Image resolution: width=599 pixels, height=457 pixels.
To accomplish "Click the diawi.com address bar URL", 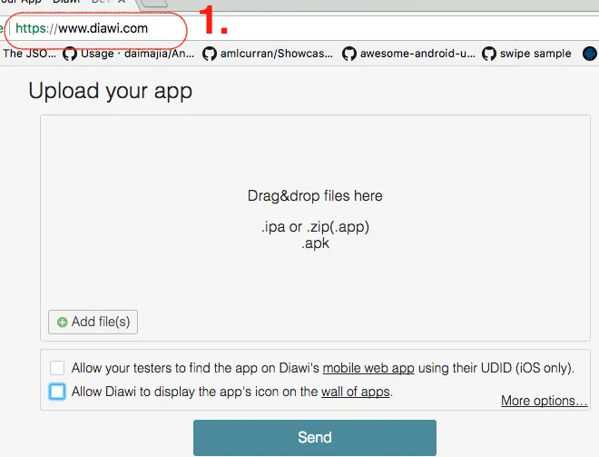I will click(x=82, y=28).
